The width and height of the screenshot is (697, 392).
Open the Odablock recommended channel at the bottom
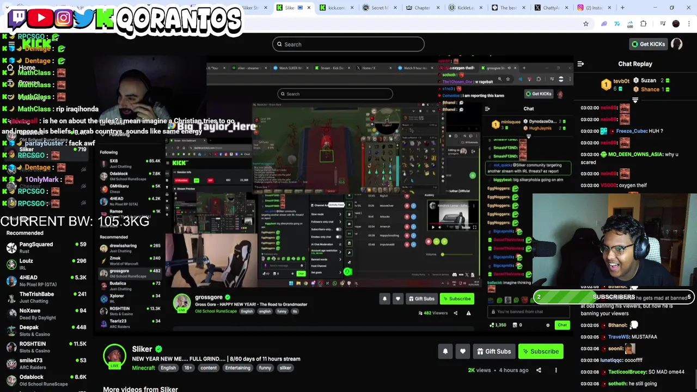(x=46, y=380)
